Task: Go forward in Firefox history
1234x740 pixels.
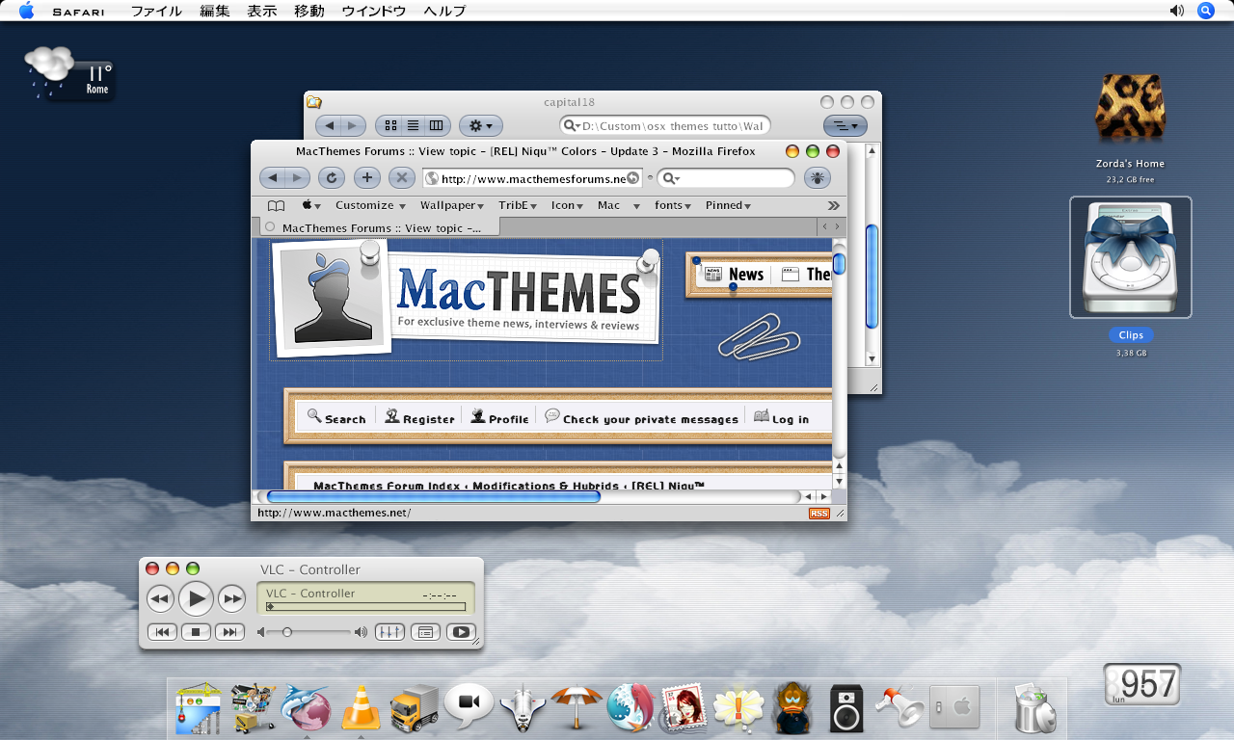Action: point(298,177)
